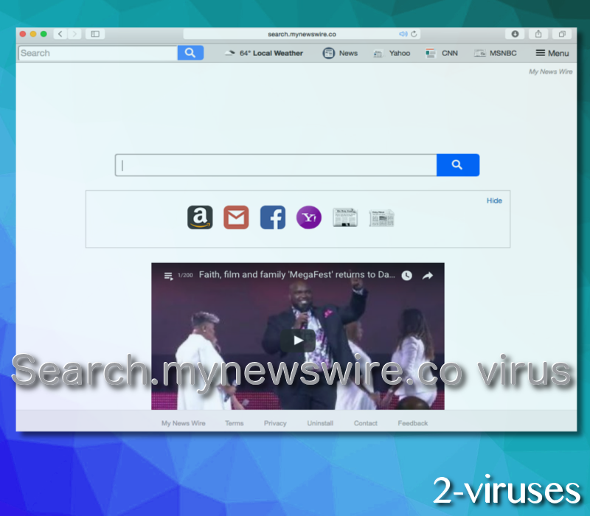
Task: Open the Uninstall link in the footer
Action: tap(320, 422)
